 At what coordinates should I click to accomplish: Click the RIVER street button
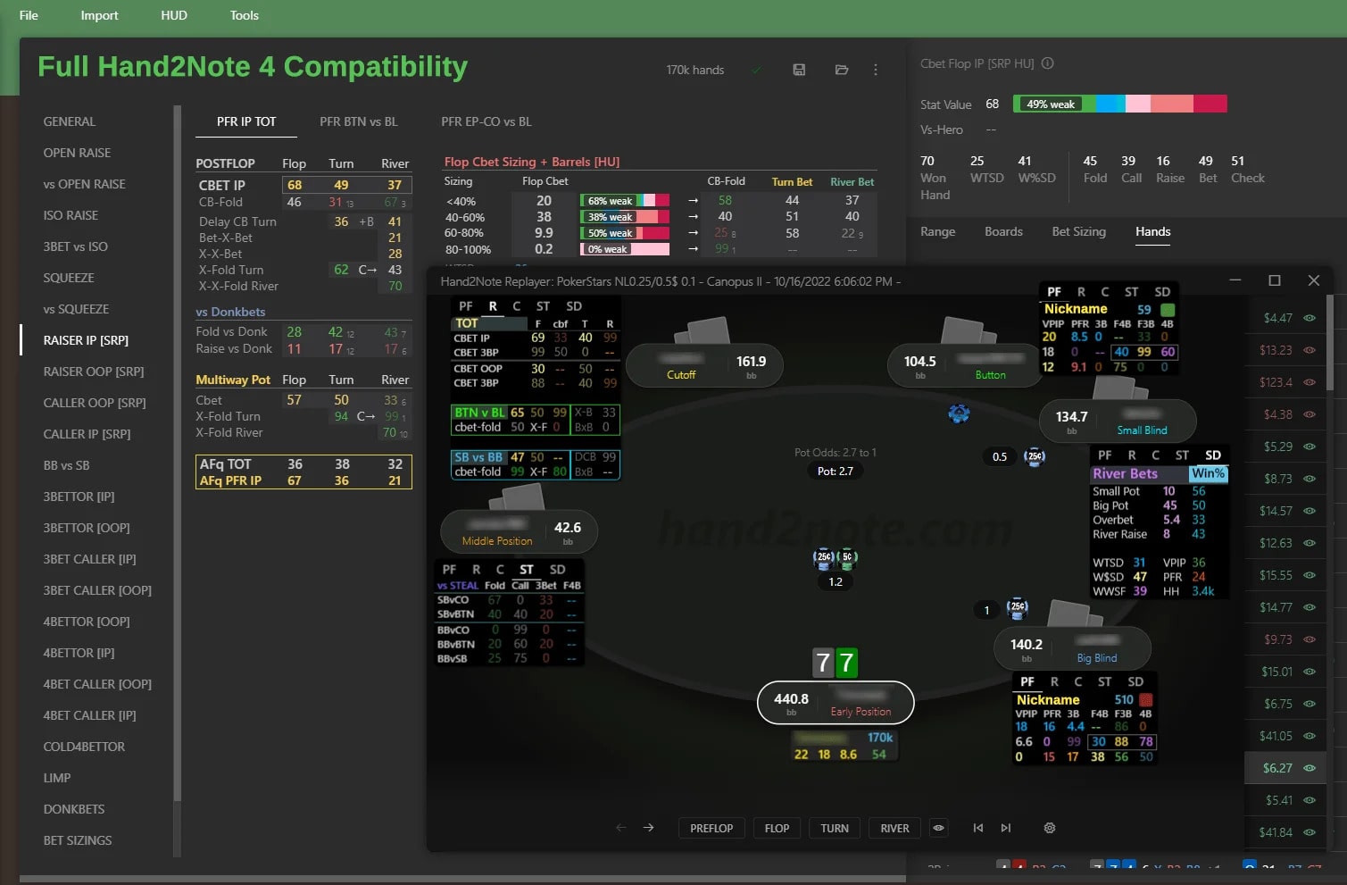tap(895, 828)
